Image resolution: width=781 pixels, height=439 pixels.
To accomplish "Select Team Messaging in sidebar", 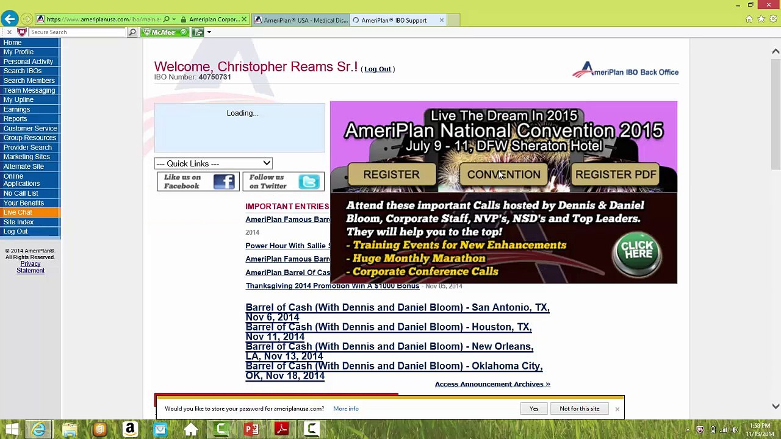I will [30, 90].
